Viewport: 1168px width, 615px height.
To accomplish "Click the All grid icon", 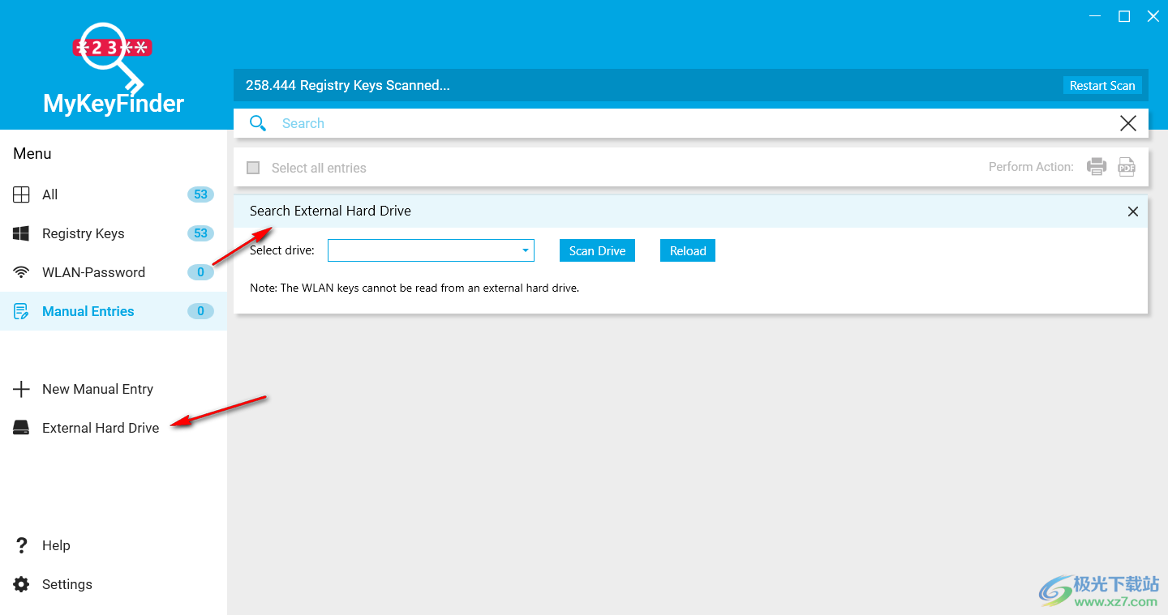I will (21, 194).
